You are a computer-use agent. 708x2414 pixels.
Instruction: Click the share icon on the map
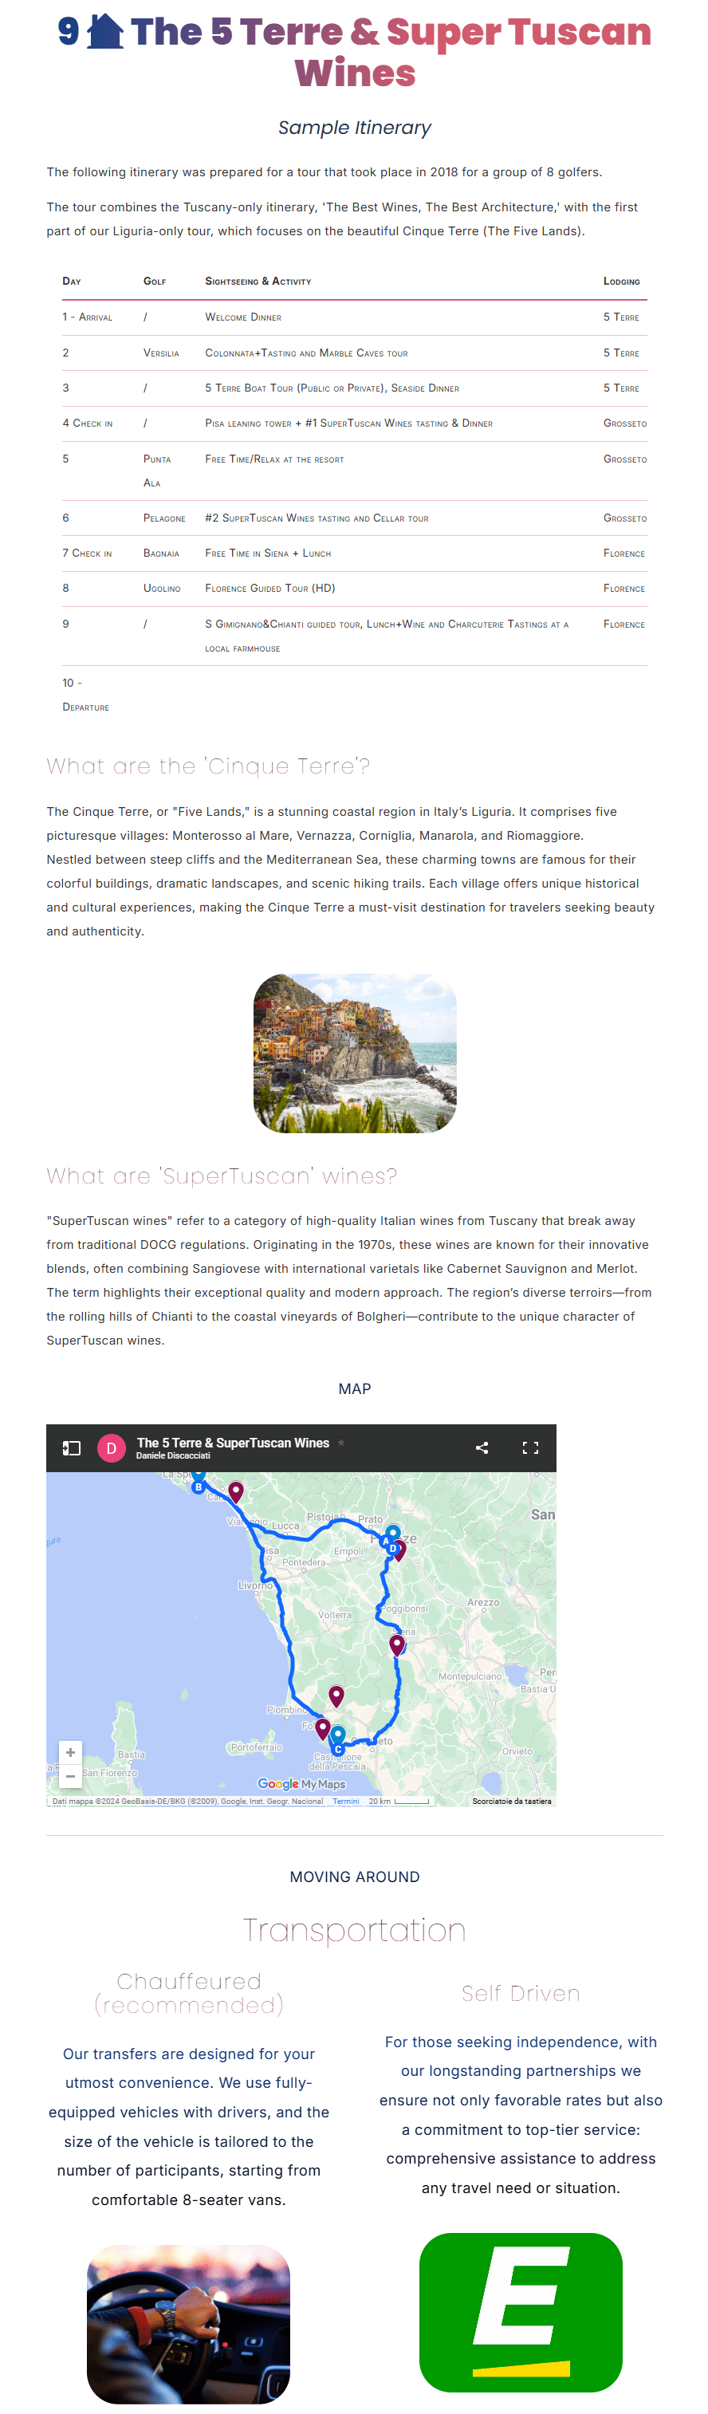482,1447
